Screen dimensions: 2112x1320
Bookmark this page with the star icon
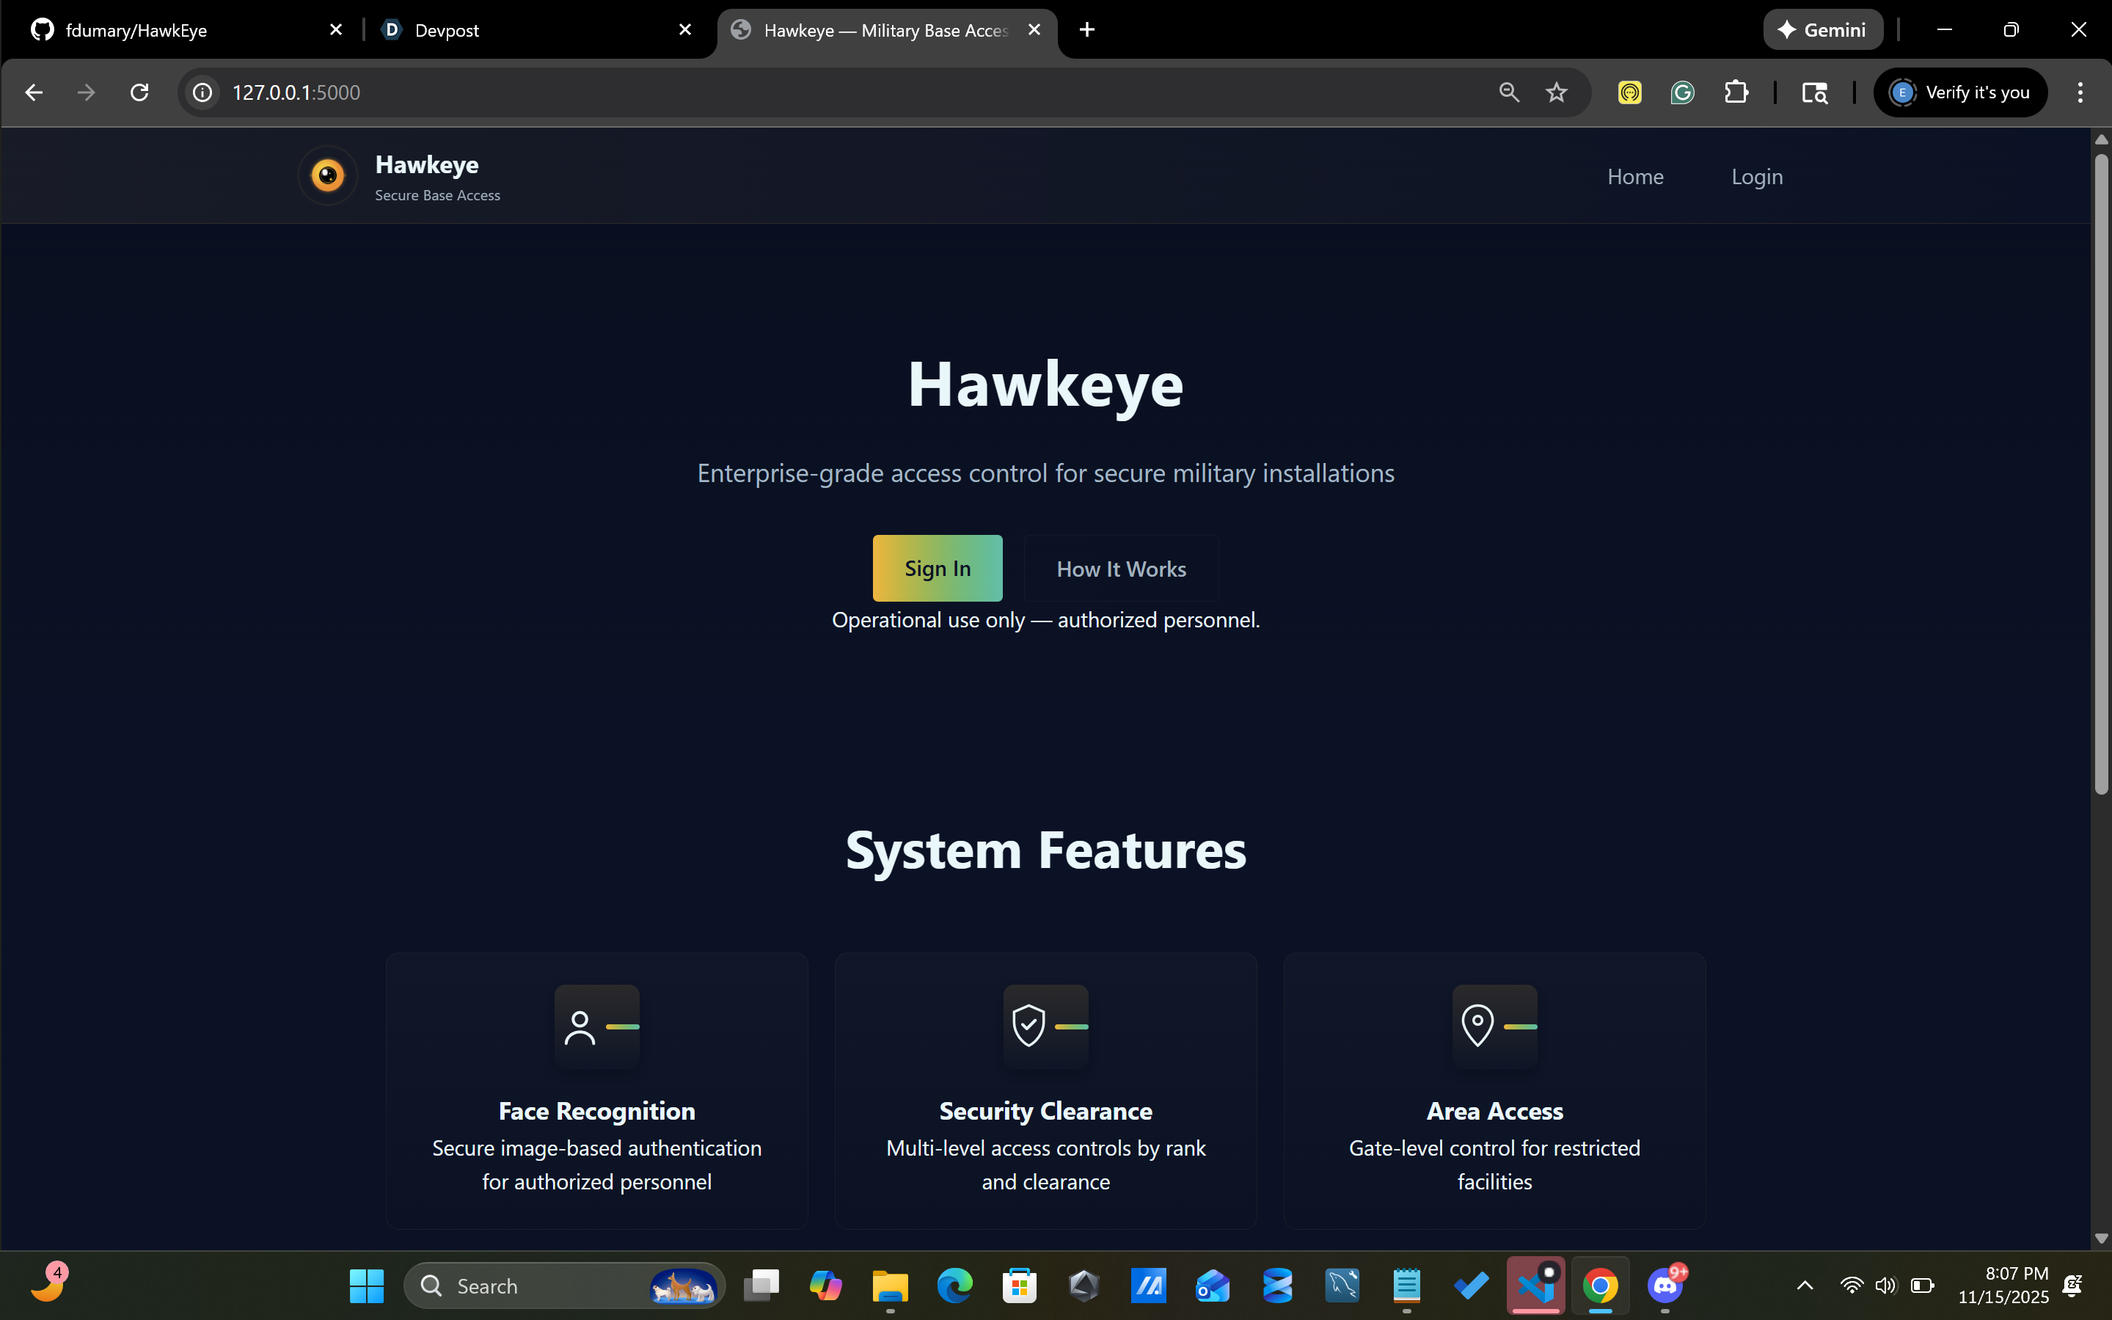coord(1556,92)
